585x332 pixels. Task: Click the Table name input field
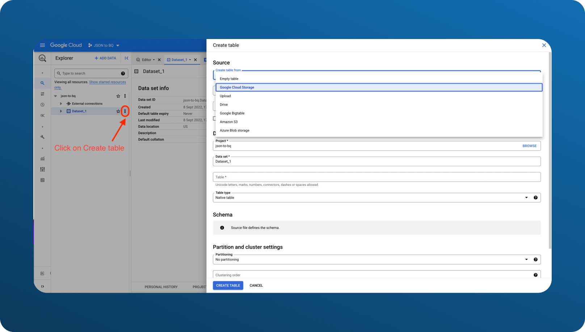(377, 177)
